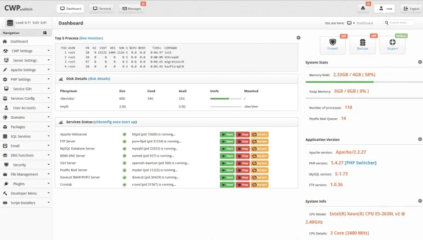Open the disk details link

99,79
